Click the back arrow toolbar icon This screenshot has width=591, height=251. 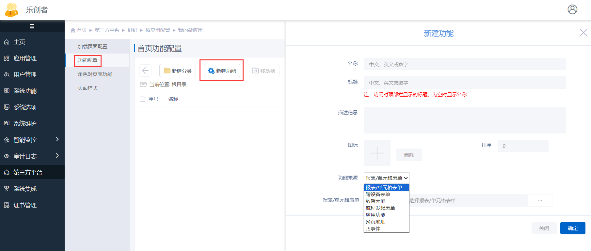145,71
